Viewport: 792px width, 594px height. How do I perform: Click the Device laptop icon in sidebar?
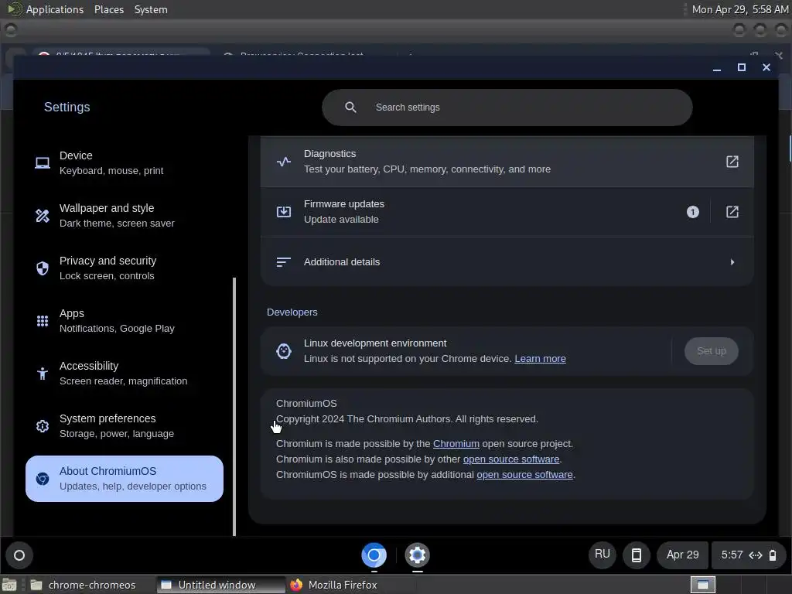pyautogui.click(x=43, y=163)
